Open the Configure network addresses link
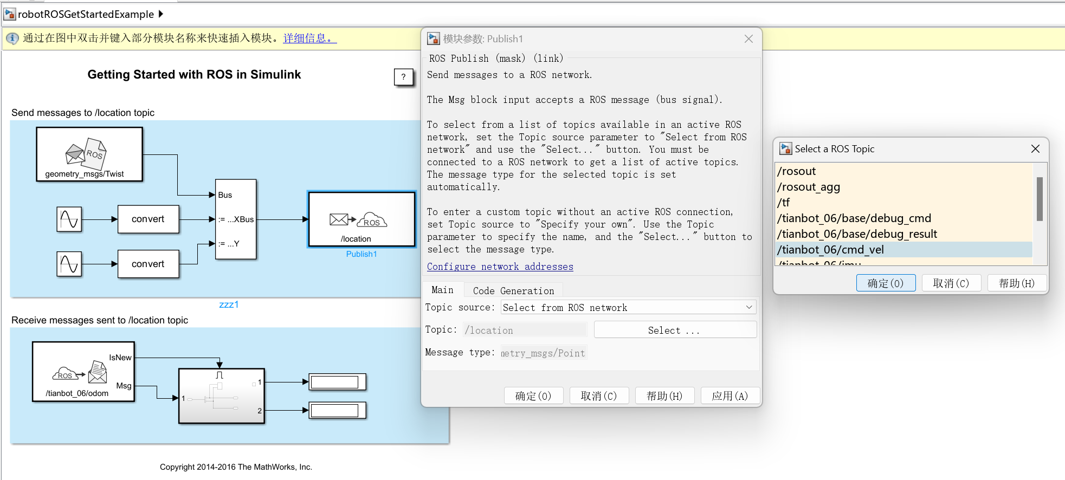The width and height of the screenshot is (1065, 480). tap(500, 267)
